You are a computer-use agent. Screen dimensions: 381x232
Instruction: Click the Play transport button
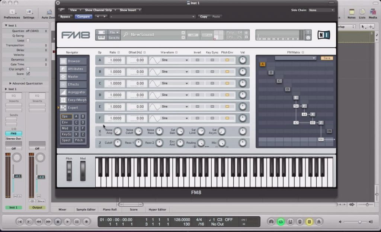(67, 222)
